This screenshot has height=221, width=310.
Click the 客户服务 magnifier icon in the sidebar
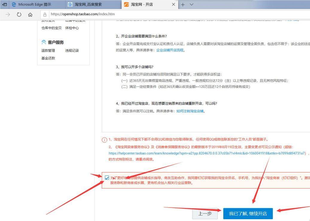[x=43, y=42]
